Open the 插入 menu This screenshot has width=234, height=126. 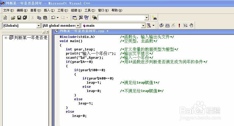[49, 10]
